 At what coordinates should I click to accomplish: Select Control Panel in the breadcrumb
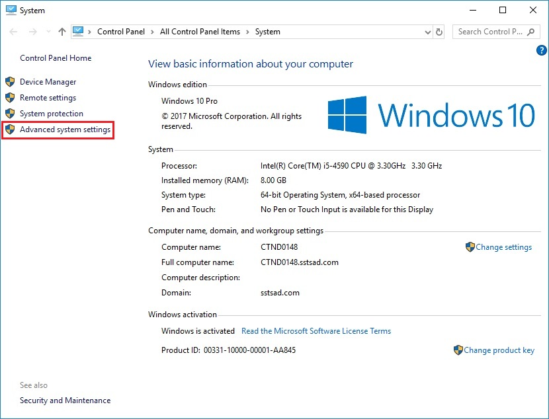(121, 32)
